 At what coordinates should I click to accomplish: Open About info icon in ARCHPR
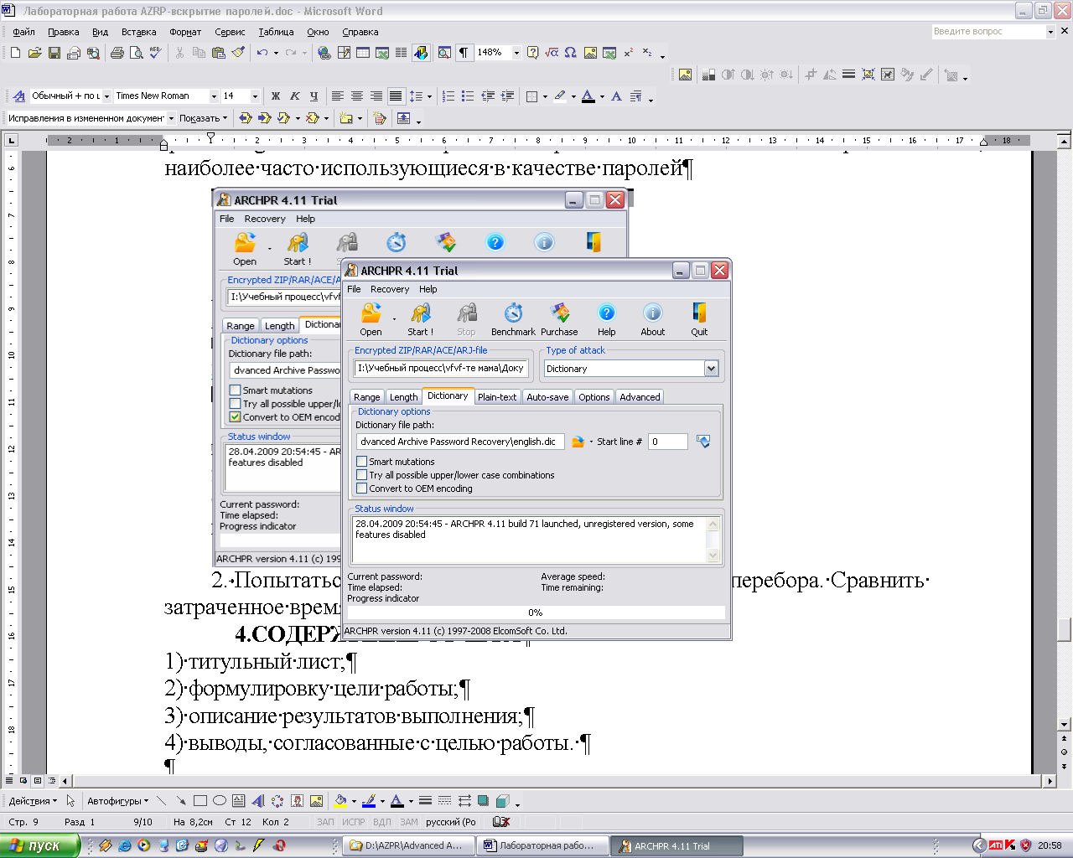[x=652, y=313]
